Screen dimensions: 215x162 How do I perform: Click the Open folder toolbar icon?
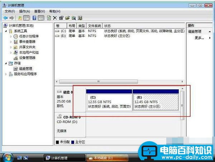[x=67, y=18]
